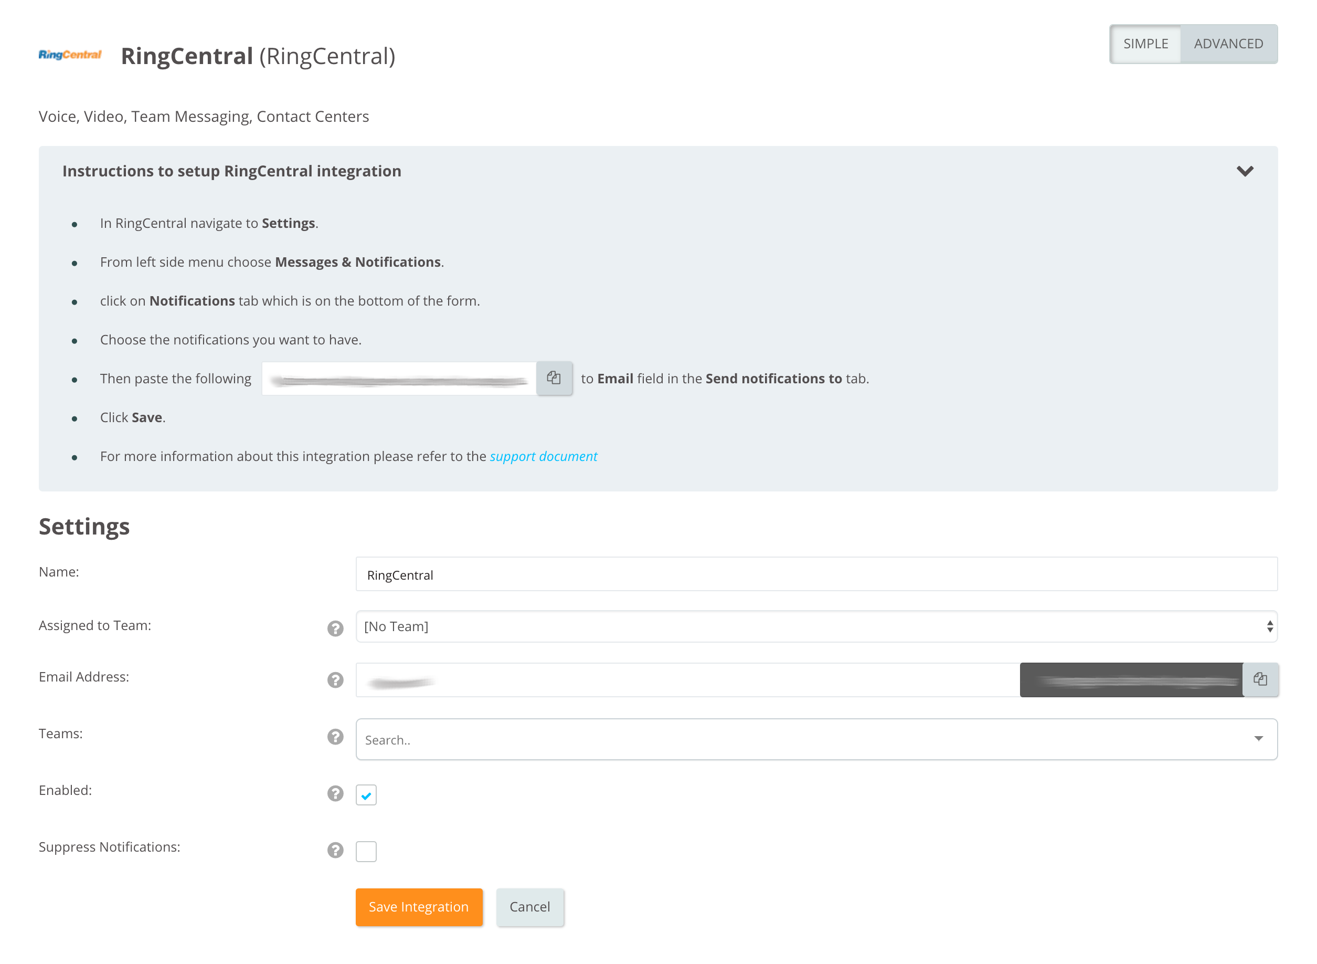Click into the Name input field
1317x964 pixels.
tap(816, 575)
